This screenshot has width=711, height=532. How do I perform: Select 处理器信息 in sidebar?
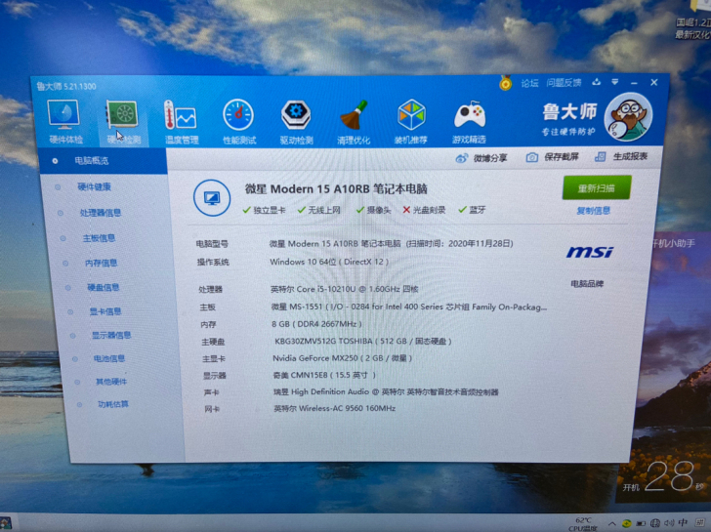point(101,213)
